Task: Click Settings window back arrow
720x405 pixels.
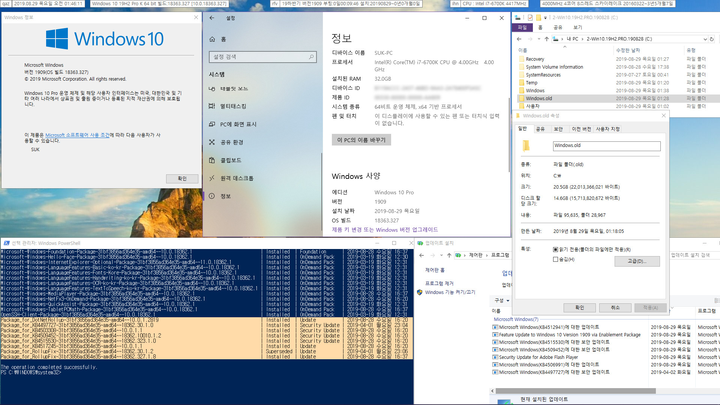Action: (x=212, y=18)
